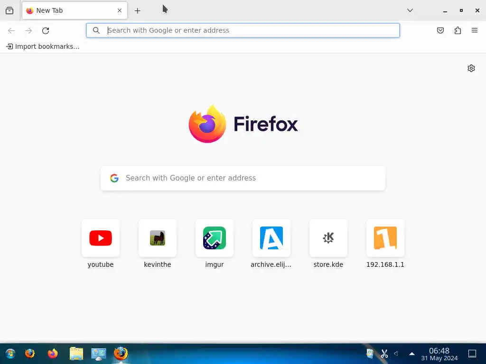Screen dimensions: 486x364
Task: Open the file manager folder in taskbar
Action: (76, 354)
